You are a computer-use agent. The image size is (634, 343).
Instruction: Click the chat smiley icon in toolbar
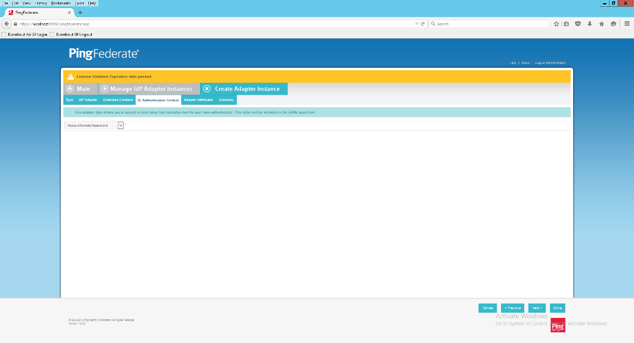pyautogui.click(x=613, y=24)
